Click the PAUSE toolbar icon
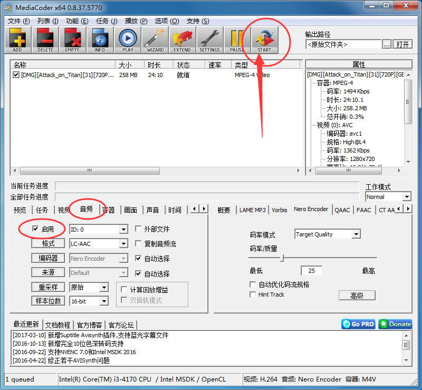This screenshot has width=422, height=390. [x=237, y=40]
